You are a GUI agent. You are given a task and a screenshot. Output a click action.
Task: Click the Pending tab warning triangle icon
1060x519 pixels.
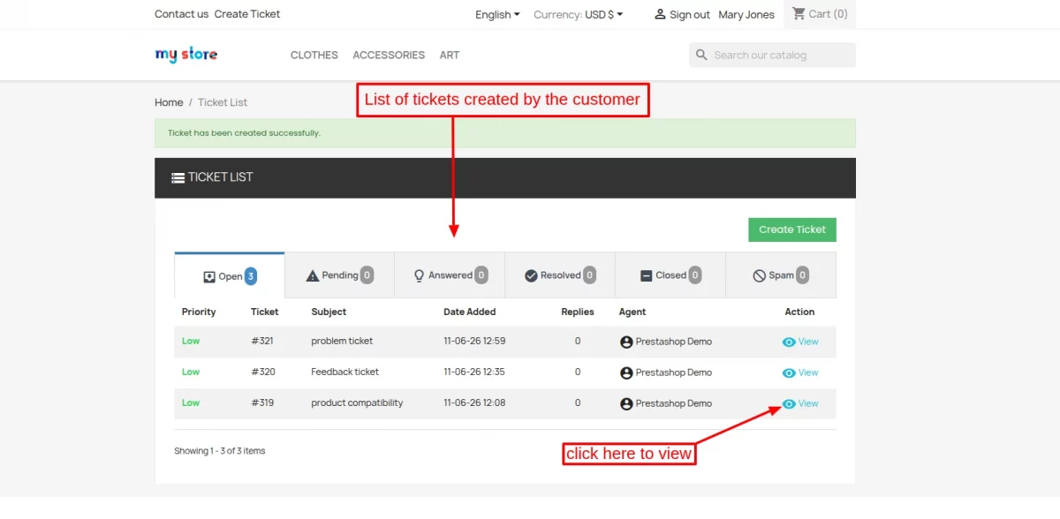[312, 275]
